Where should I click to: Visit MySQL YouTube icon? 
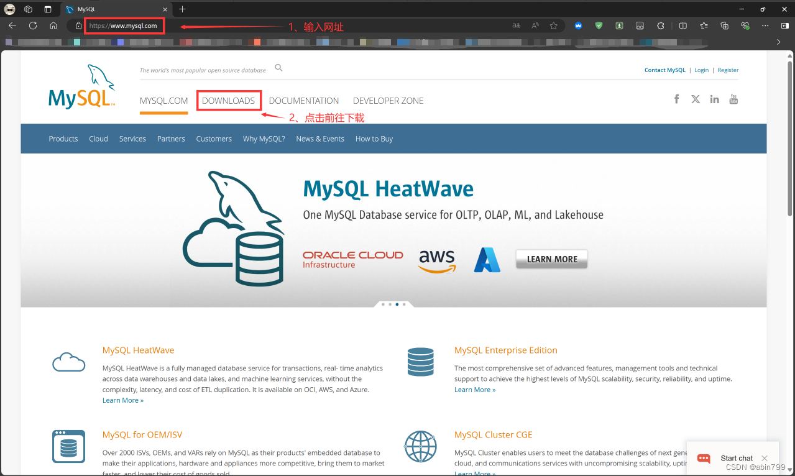[733, 99]
